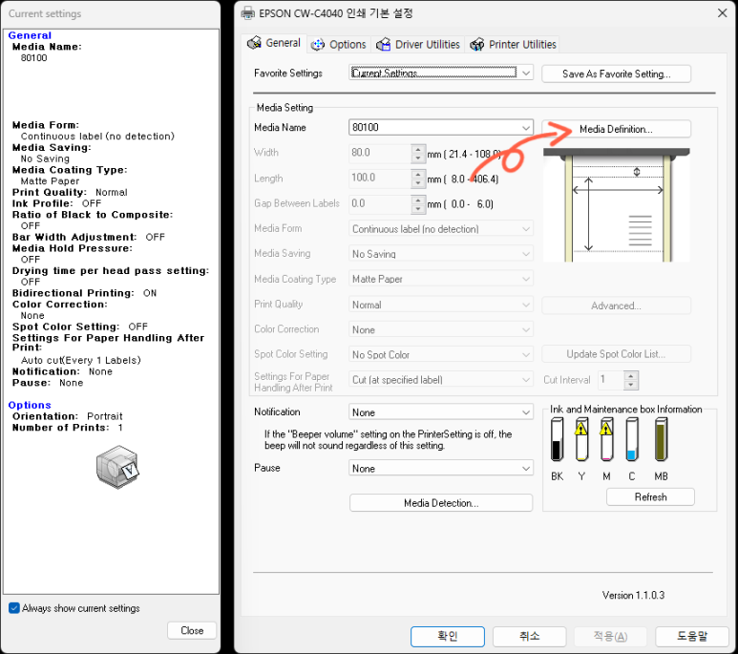Switch to the General tab

coord(274,43)
